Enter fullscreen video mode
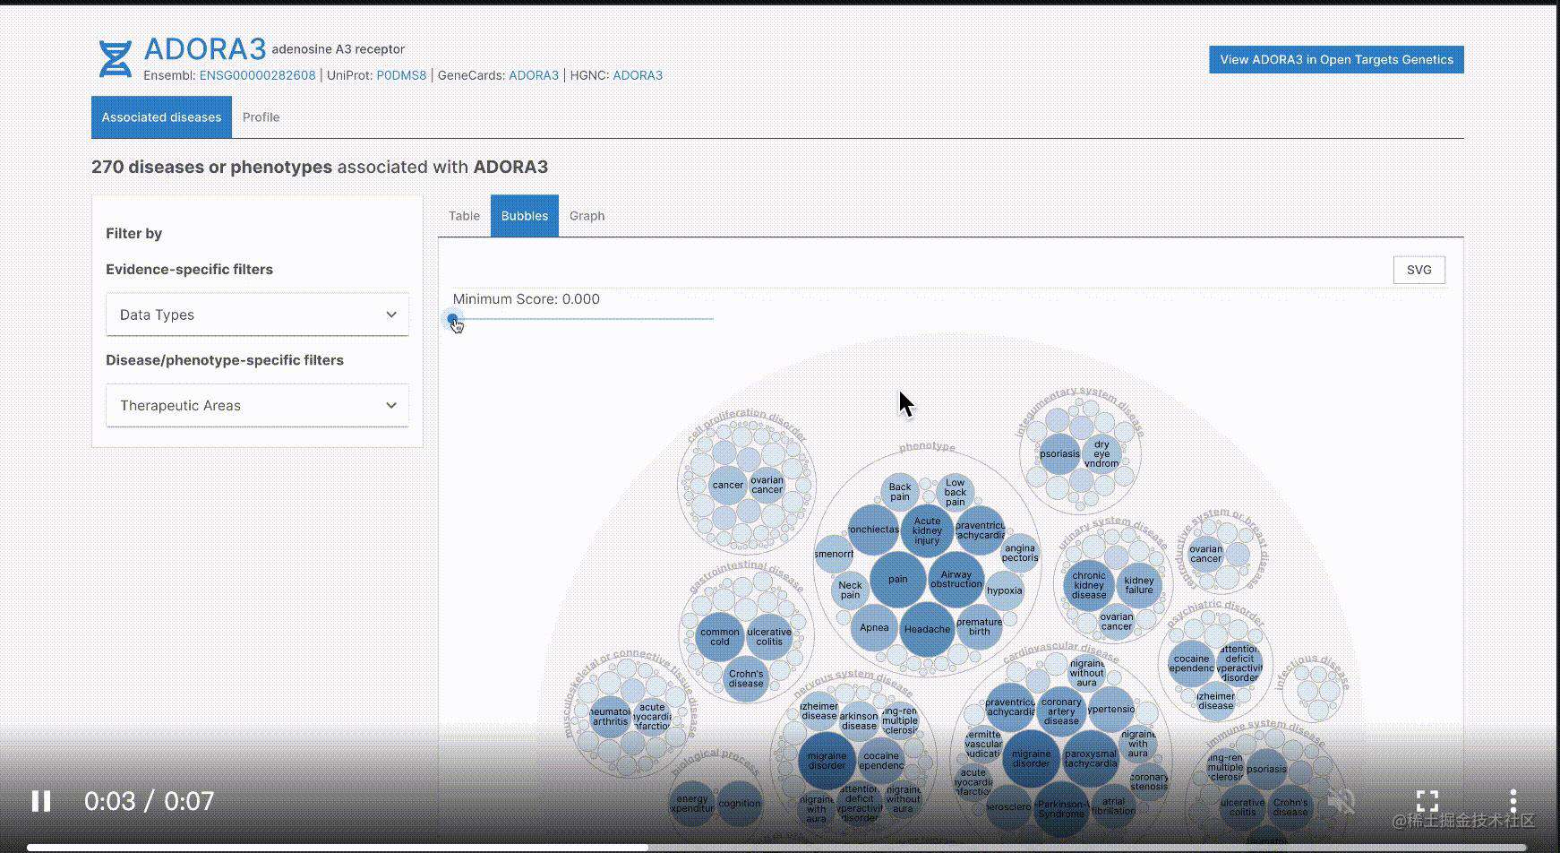This screenshot has height=853, width=1560. [x=1427, y=801]
